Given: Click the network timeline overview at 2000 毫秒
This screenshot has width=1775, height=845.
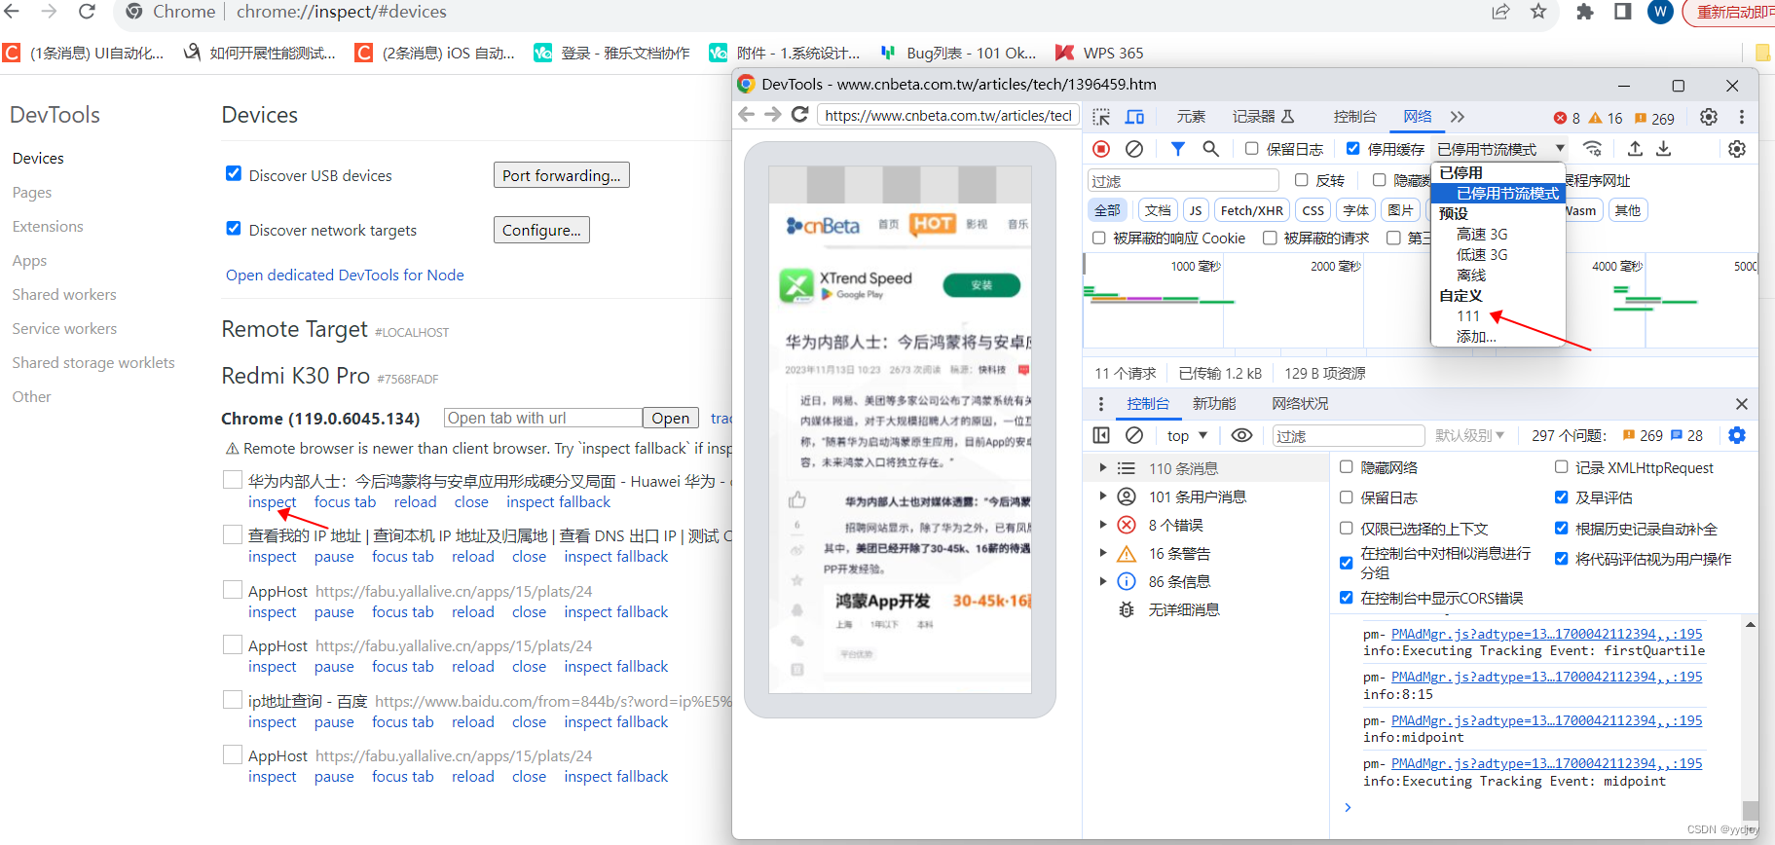Looking at the screenshot, I should [x=1335, y=266].
